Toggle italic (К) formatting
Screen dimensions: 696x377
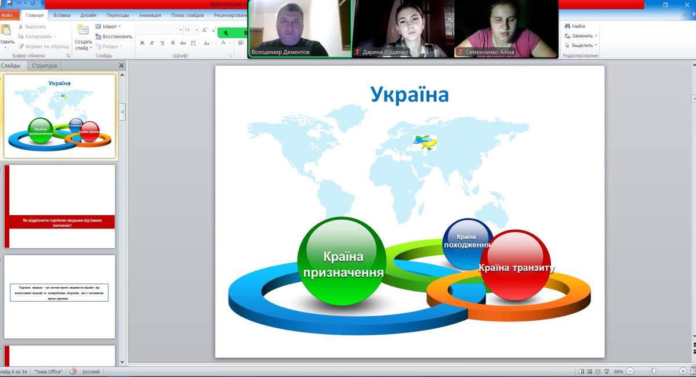pyautogui.click(x=152, y=43)
